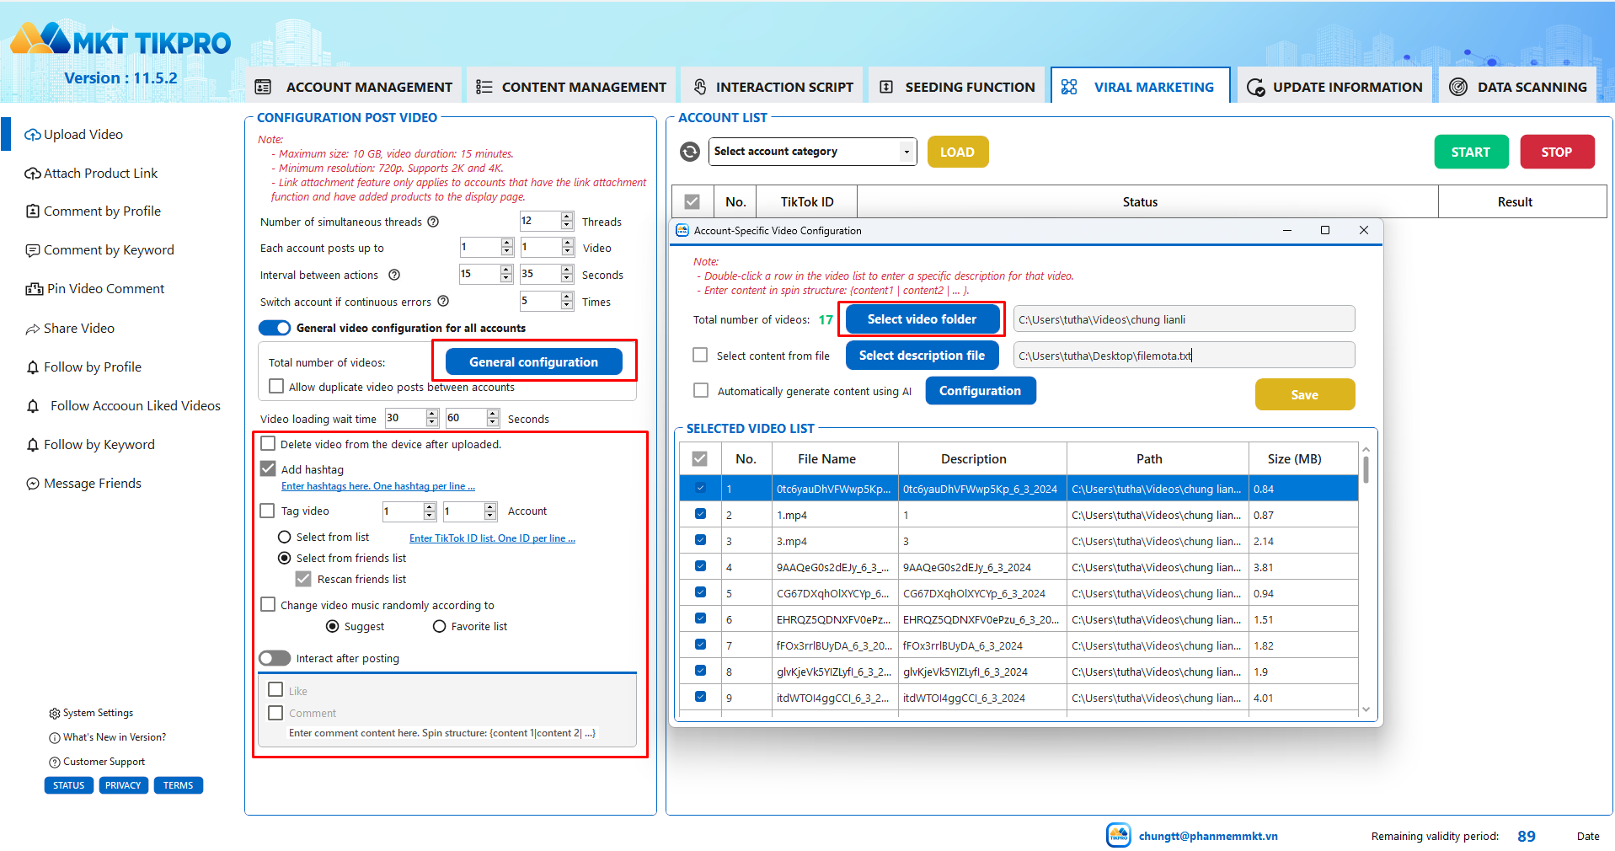This screenshot has height=851, width=1615.
Task: Increase the Tag video Account maximum
Action: coord(490,506)
